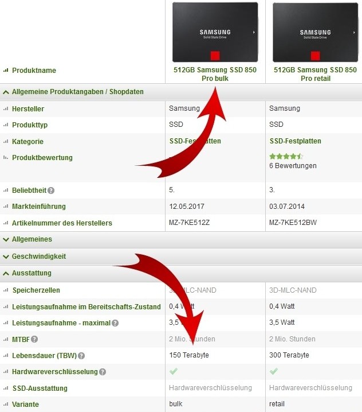Open SSD-Festplatten category link in retail column
Viewport: 362px width, 412px height.
[296, 141]
